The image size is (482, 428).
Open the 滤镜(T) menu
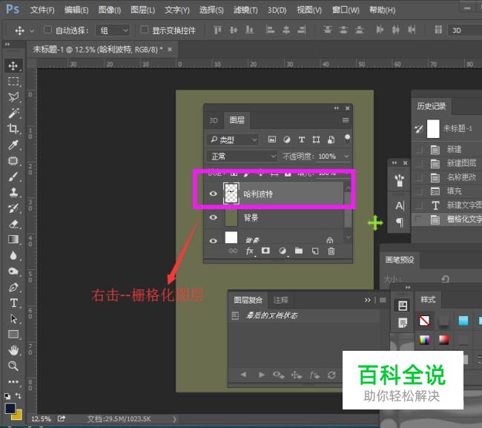tap(245, 10)
